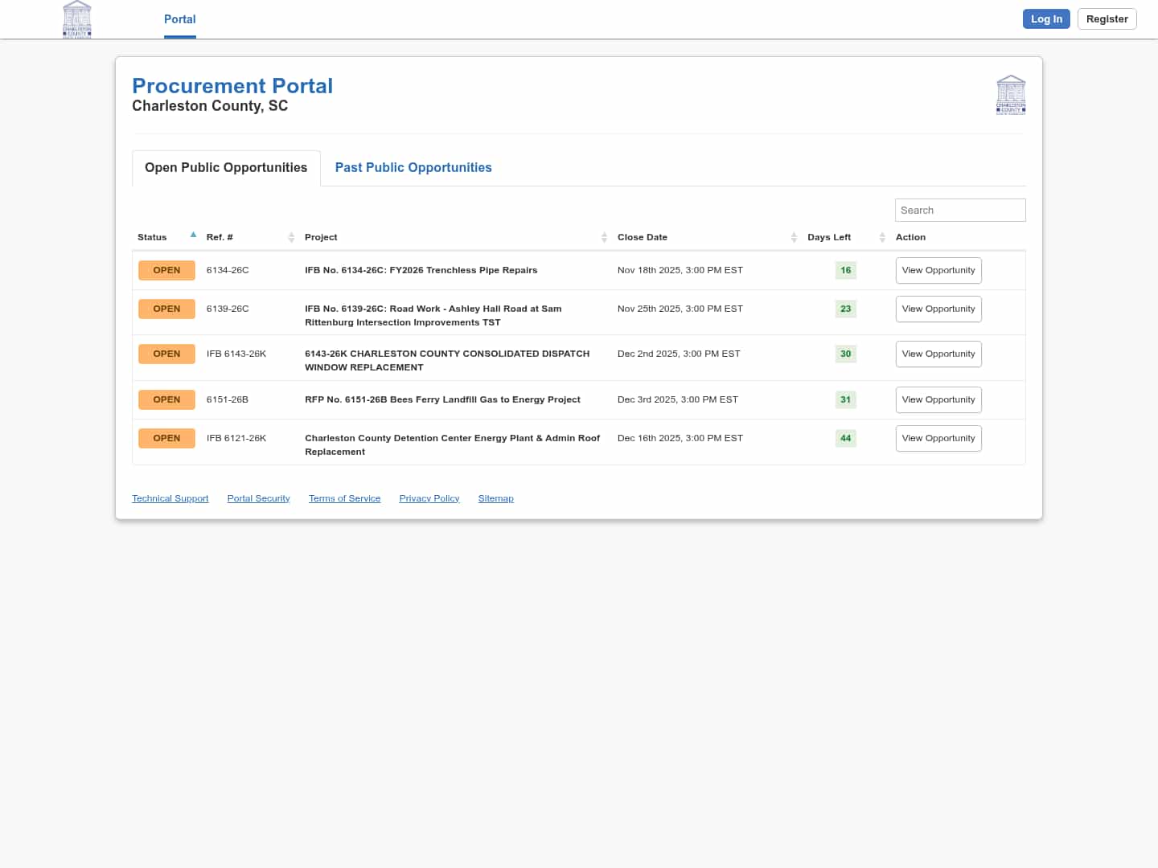This screenshot has width=1158, height=868.
Task: Sort table by Project column
Action: (x=604, y=237)
